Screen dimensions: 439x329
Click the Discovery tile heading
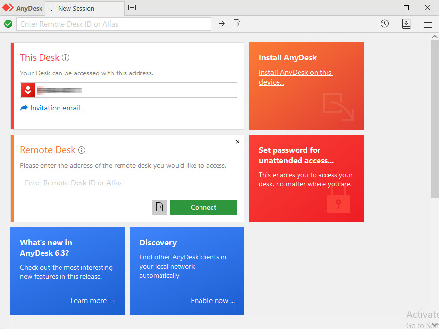pyautogui.click(x=158, y=243)
